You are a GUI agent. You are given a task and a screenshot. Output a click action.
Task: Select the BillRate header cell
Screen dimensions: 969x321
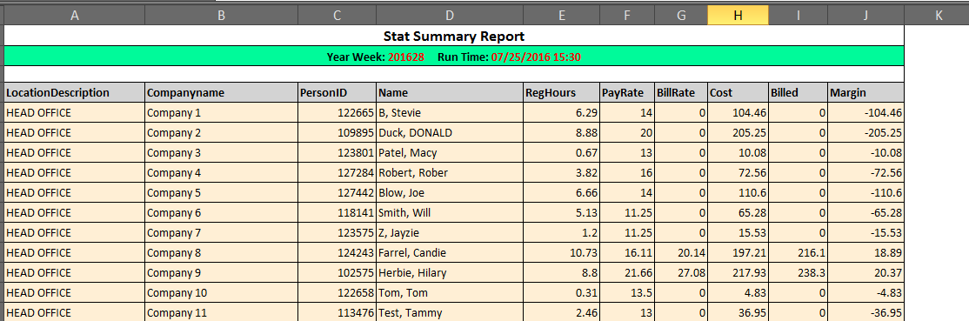coord(681,93)
